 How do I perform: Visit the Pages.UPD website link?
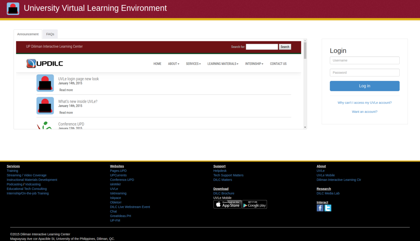(x=118, y=171)
